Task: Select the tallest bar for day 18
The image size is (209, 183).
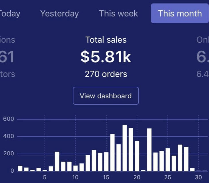Action: coord(125,148)
